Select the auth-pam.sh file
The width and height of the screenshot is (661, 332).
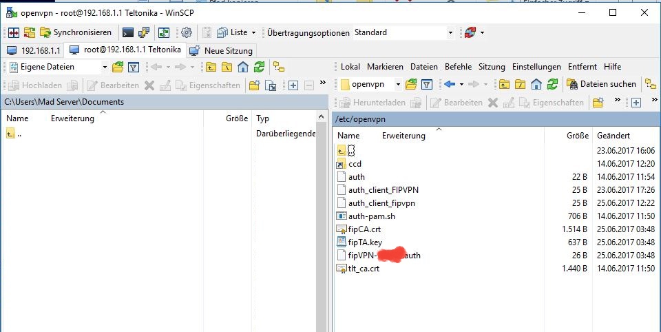[x=371, y=216]
